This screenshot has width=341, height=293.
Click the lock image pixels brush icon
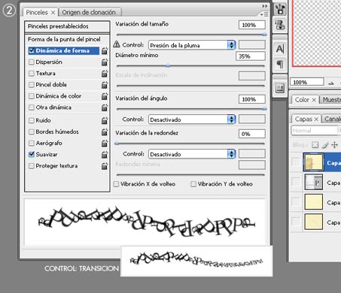(325, 145)
